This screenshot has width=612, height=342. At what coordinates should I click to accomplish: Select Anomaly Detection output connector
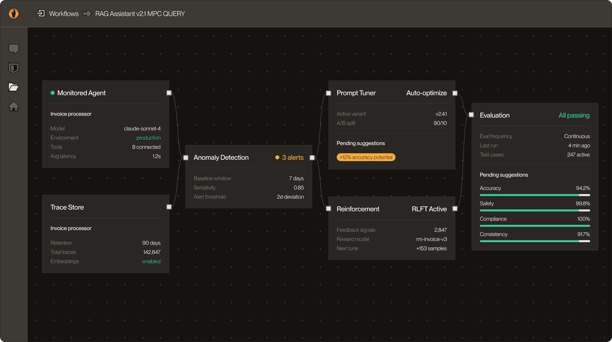tap(312, 157)
